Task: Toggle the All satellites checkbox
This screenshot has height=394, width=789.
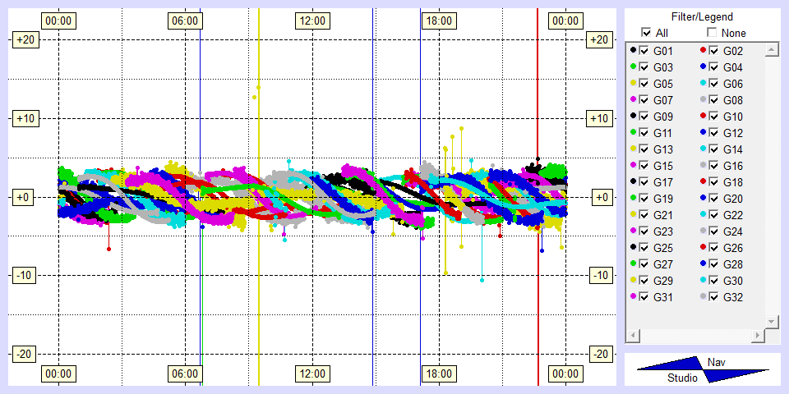Action: pyautogui.click(x=646, y=33)
